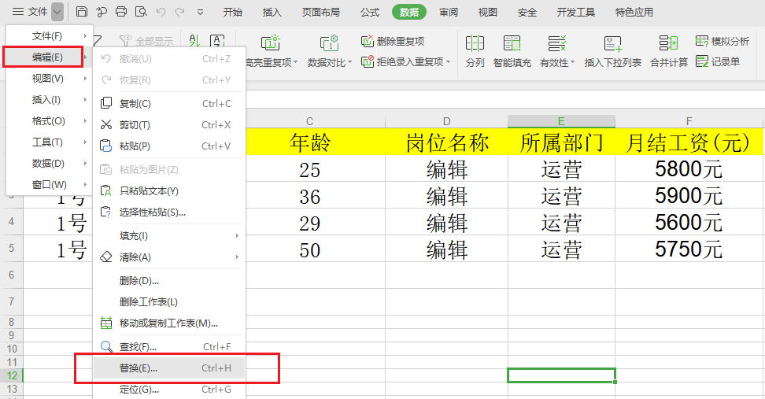This screenshot has width=765, height=399.
Task: Click the hamburger 文件 menu button
Action: coord(30,12)
